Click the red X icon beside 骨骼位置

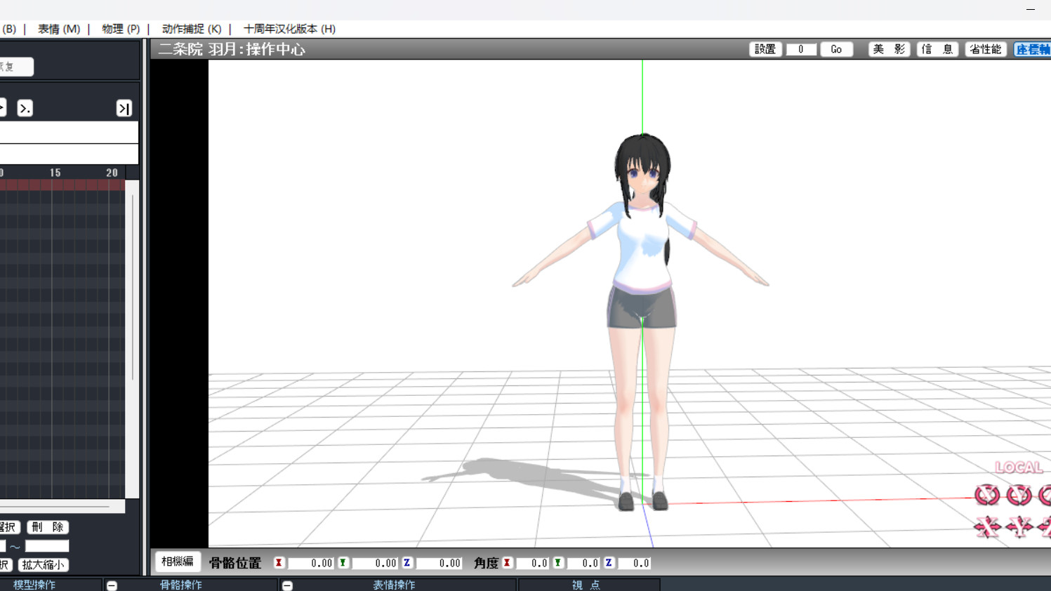click(279, 563)
